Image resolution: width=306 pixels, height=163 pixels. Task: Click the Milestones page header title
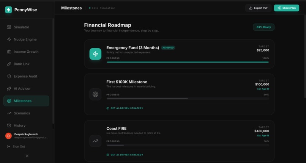71,8
